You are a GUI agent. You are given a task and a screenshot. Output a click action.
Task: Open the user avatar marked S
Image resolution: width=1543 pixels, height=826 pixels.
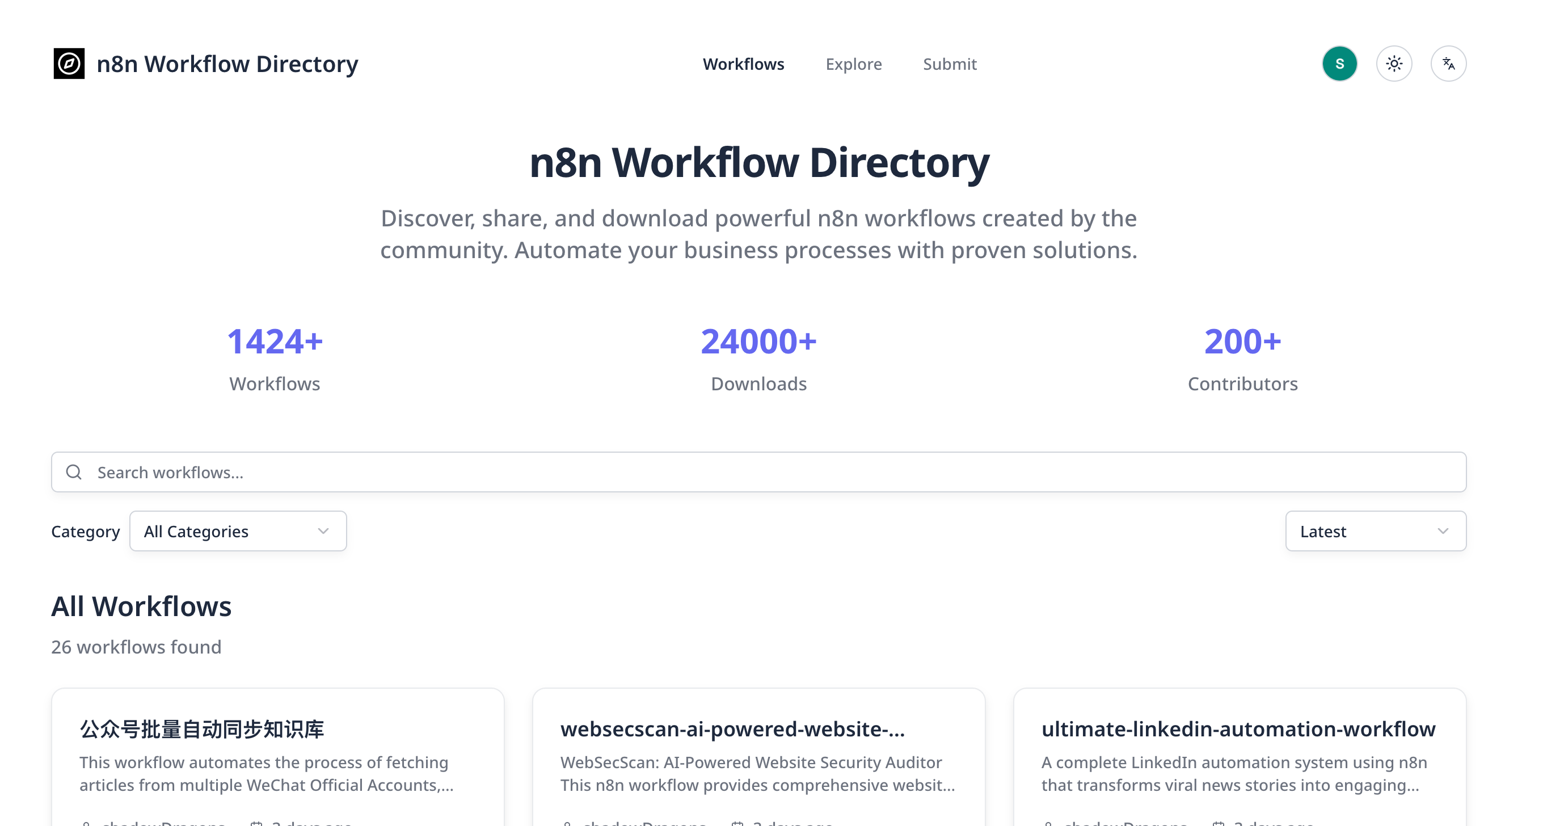pyautogui.click(x=1340, y=63)
